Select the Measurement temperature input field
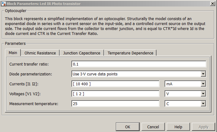 coord(115,104)
